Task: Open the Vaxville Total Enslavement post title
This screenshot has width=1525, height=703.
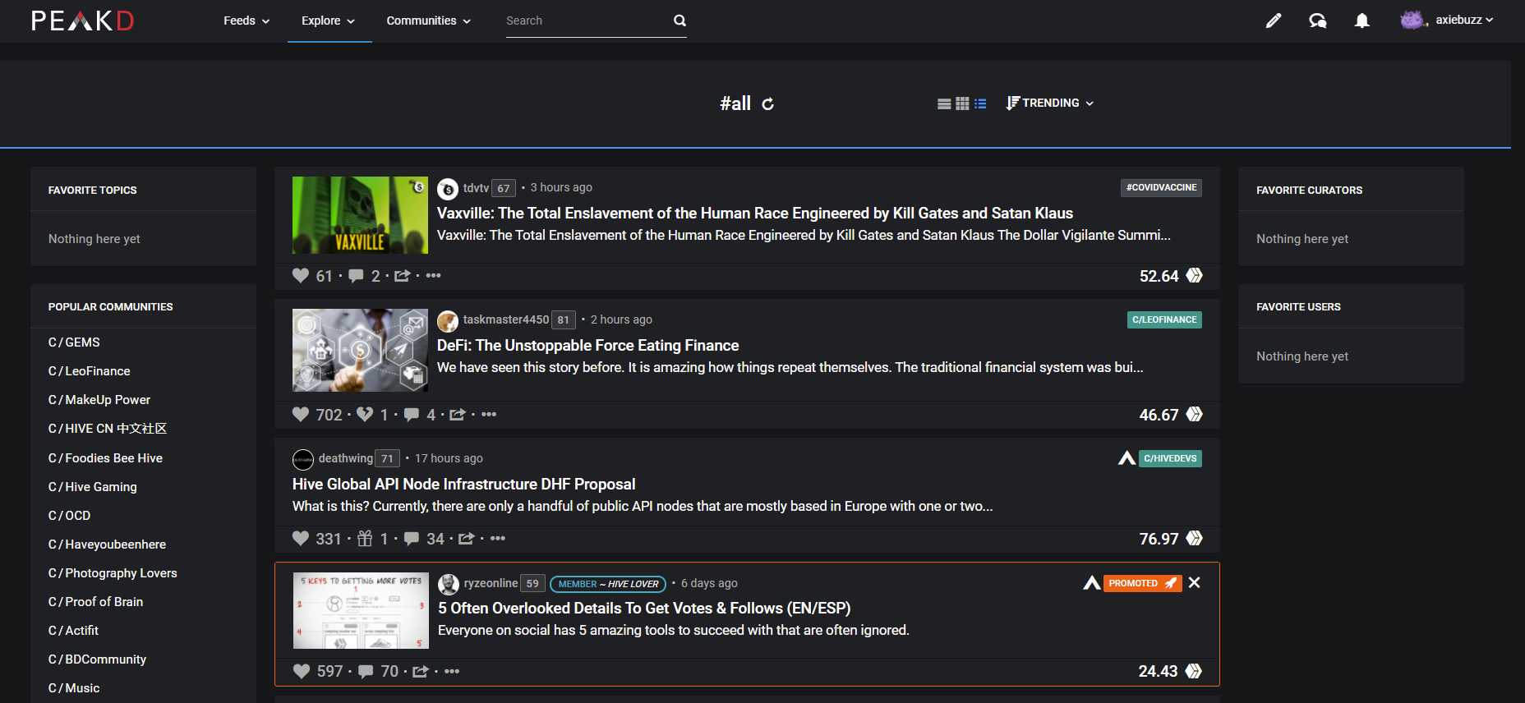Action: tap(755, 213)
